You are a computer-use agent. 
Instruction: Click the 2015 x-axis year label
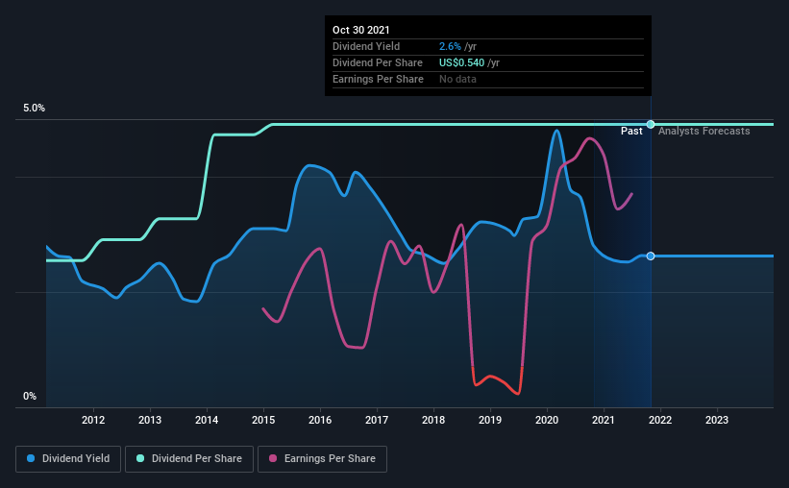click(x=263, y=420)
